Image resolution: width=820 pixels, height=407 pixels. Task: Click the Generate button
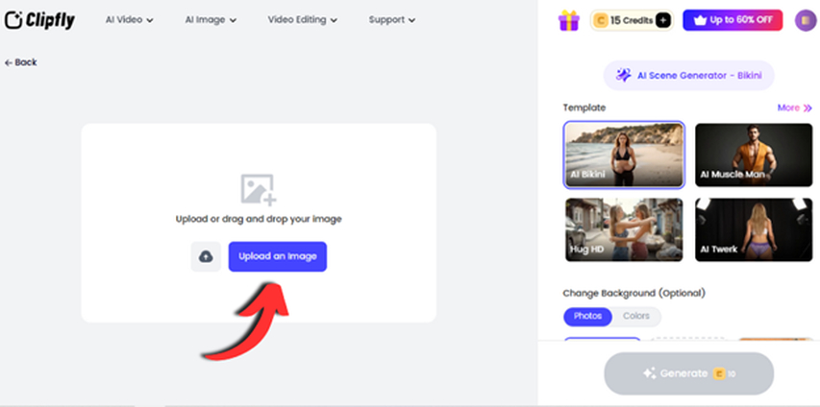tap(688, 373)
